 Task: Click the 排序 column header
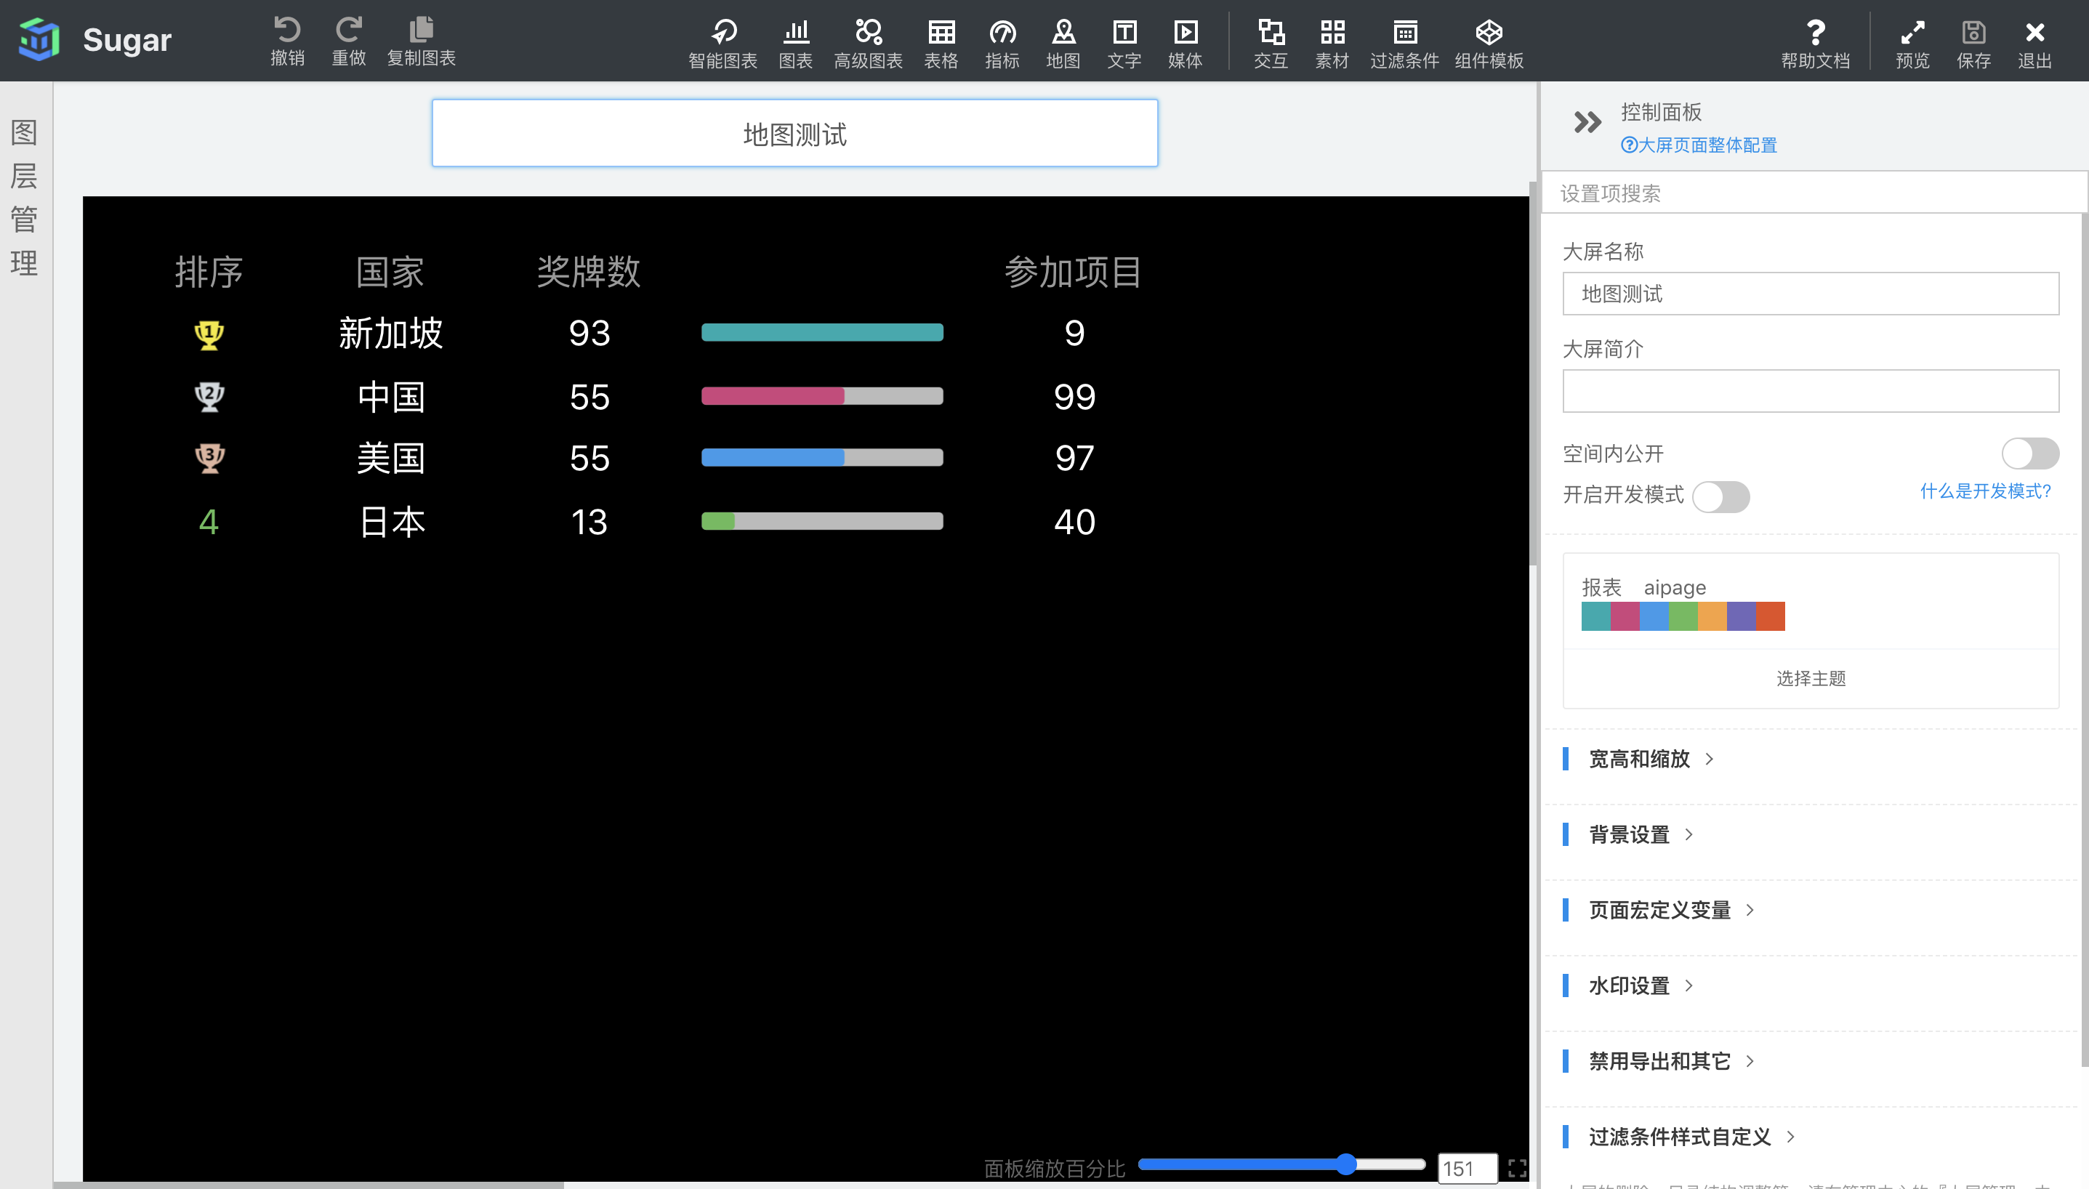point(209,271)
